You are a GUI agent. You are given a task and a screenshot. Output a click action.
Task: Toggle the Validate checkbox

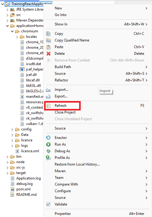(48, 204)
